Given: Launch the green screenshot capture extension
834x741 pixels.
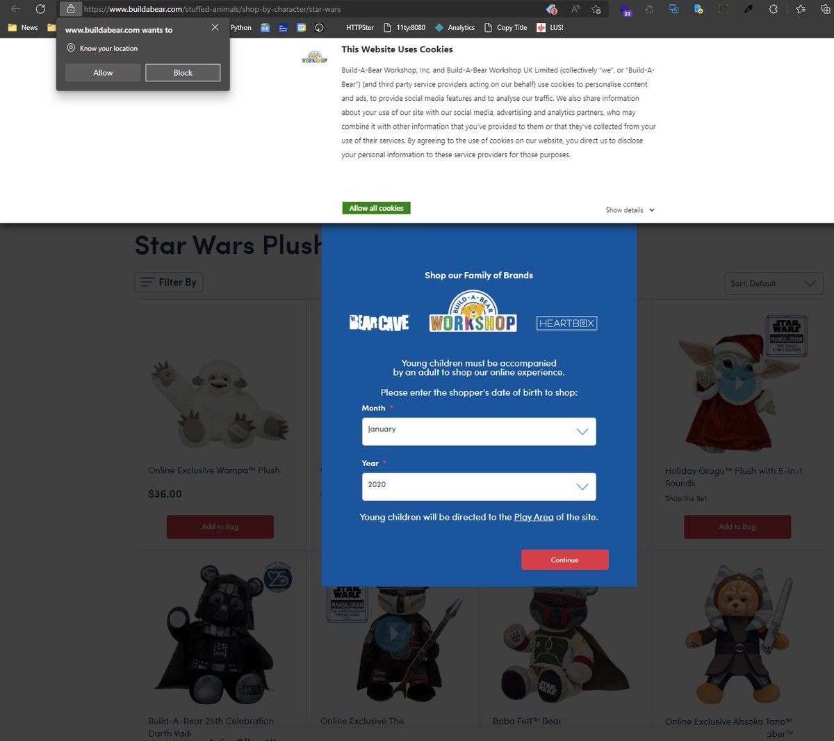Looking at the screenshot, I should (723, 9).
